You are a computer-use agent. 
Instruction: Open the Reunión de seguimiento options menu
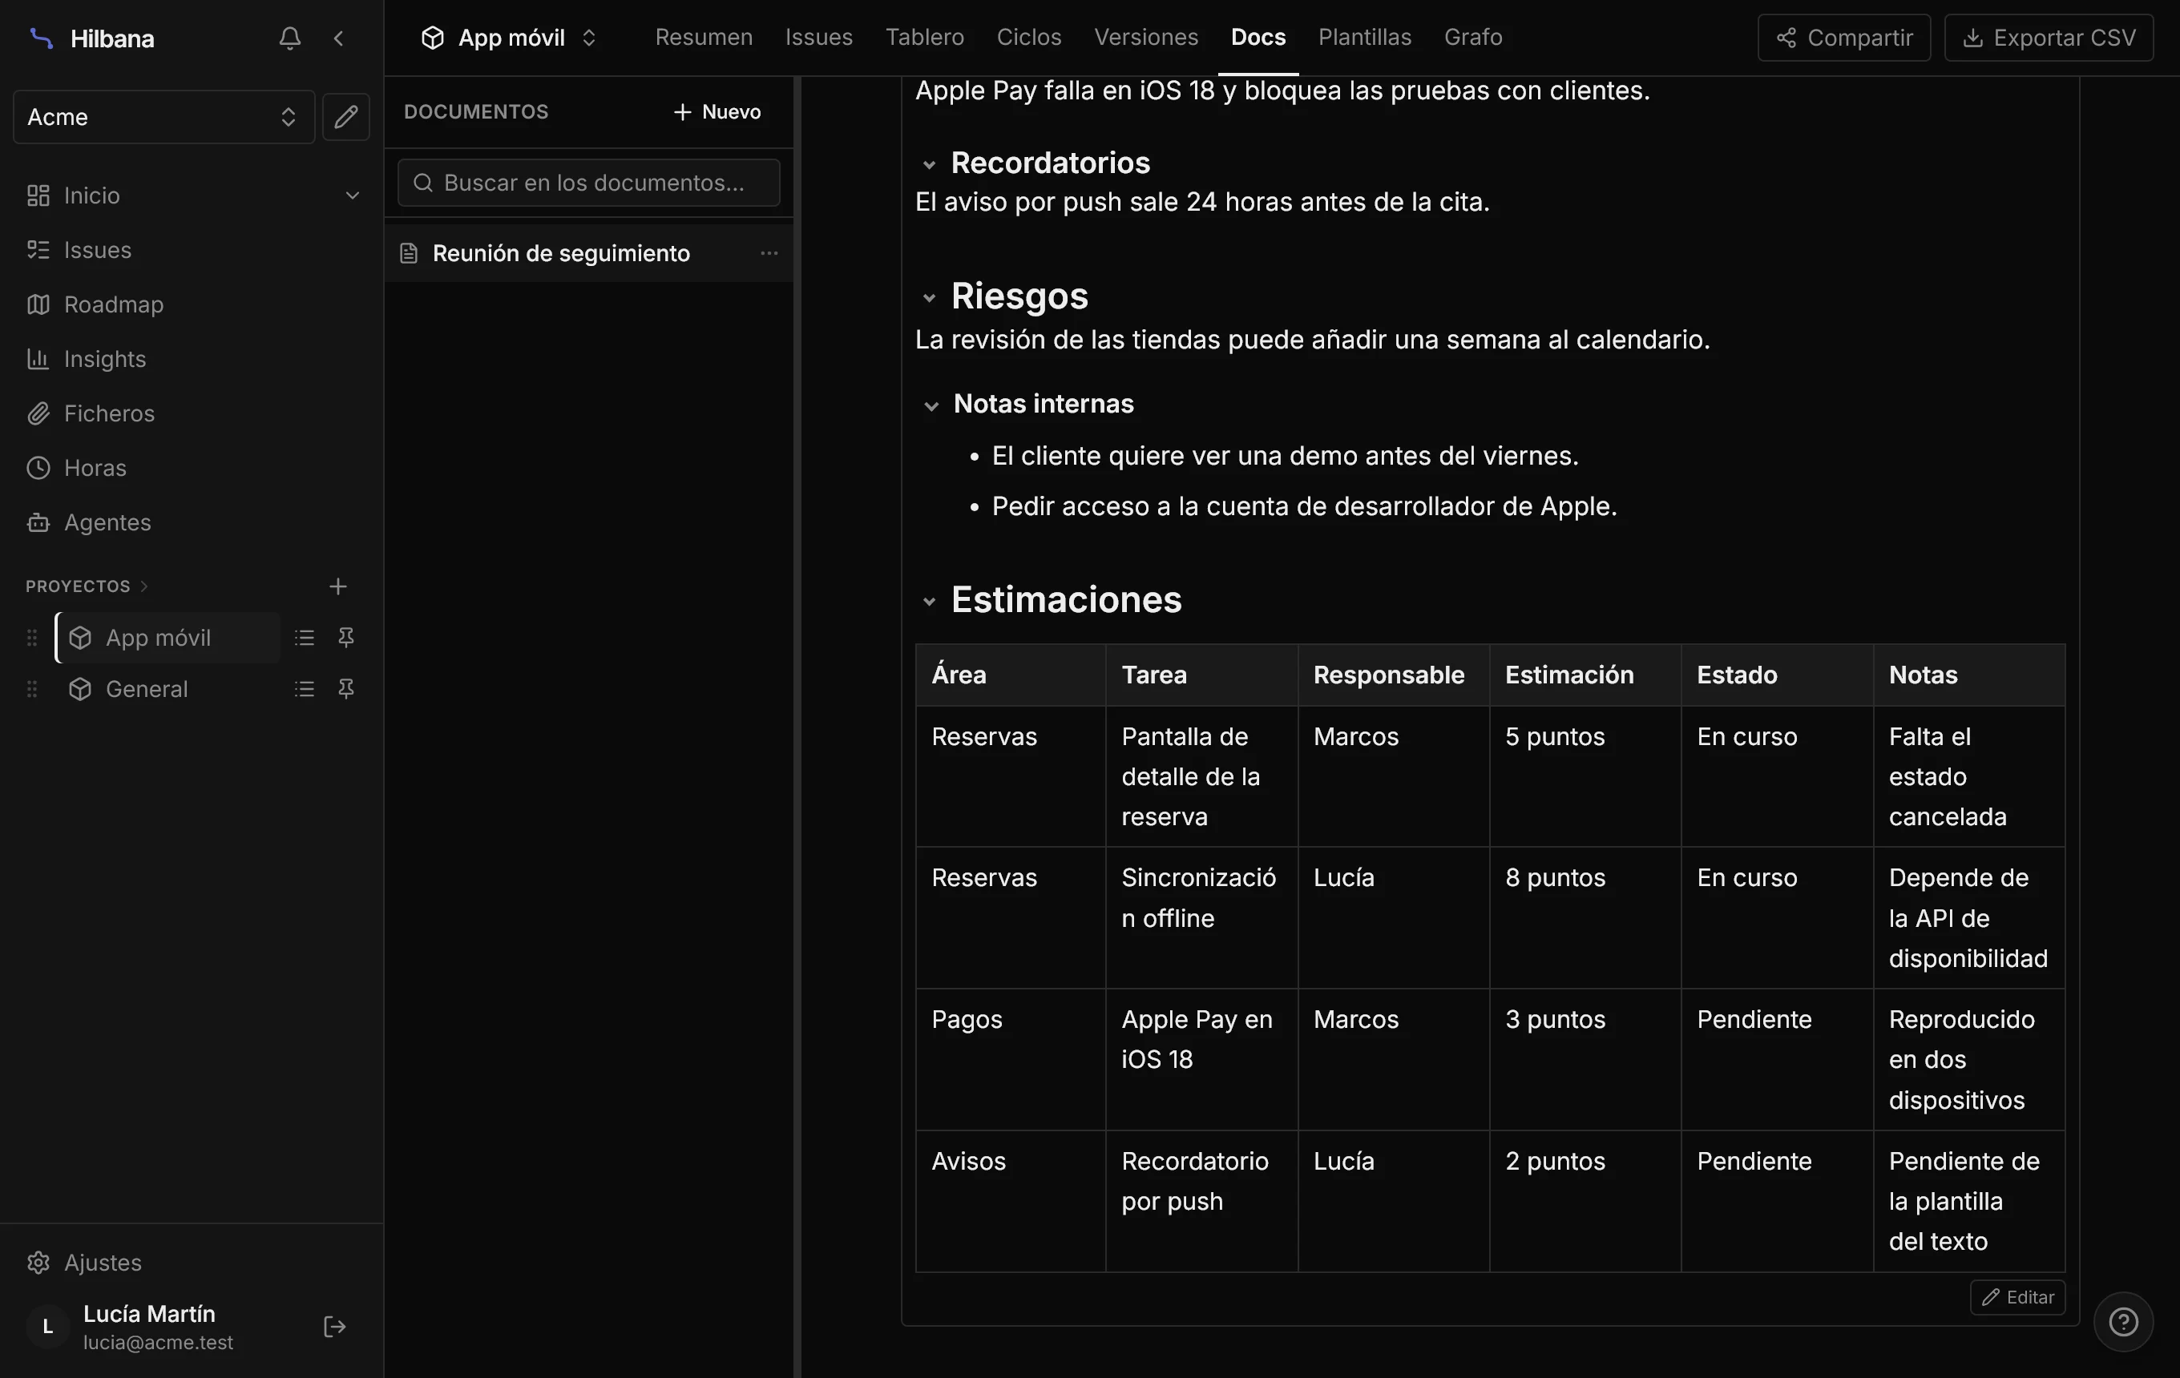click(769, 253)
